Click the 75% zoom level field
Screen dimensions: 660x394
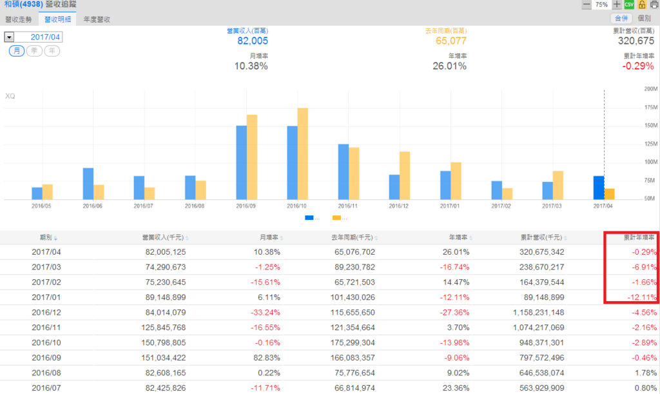pyautogui.click(x=601, y=5)
